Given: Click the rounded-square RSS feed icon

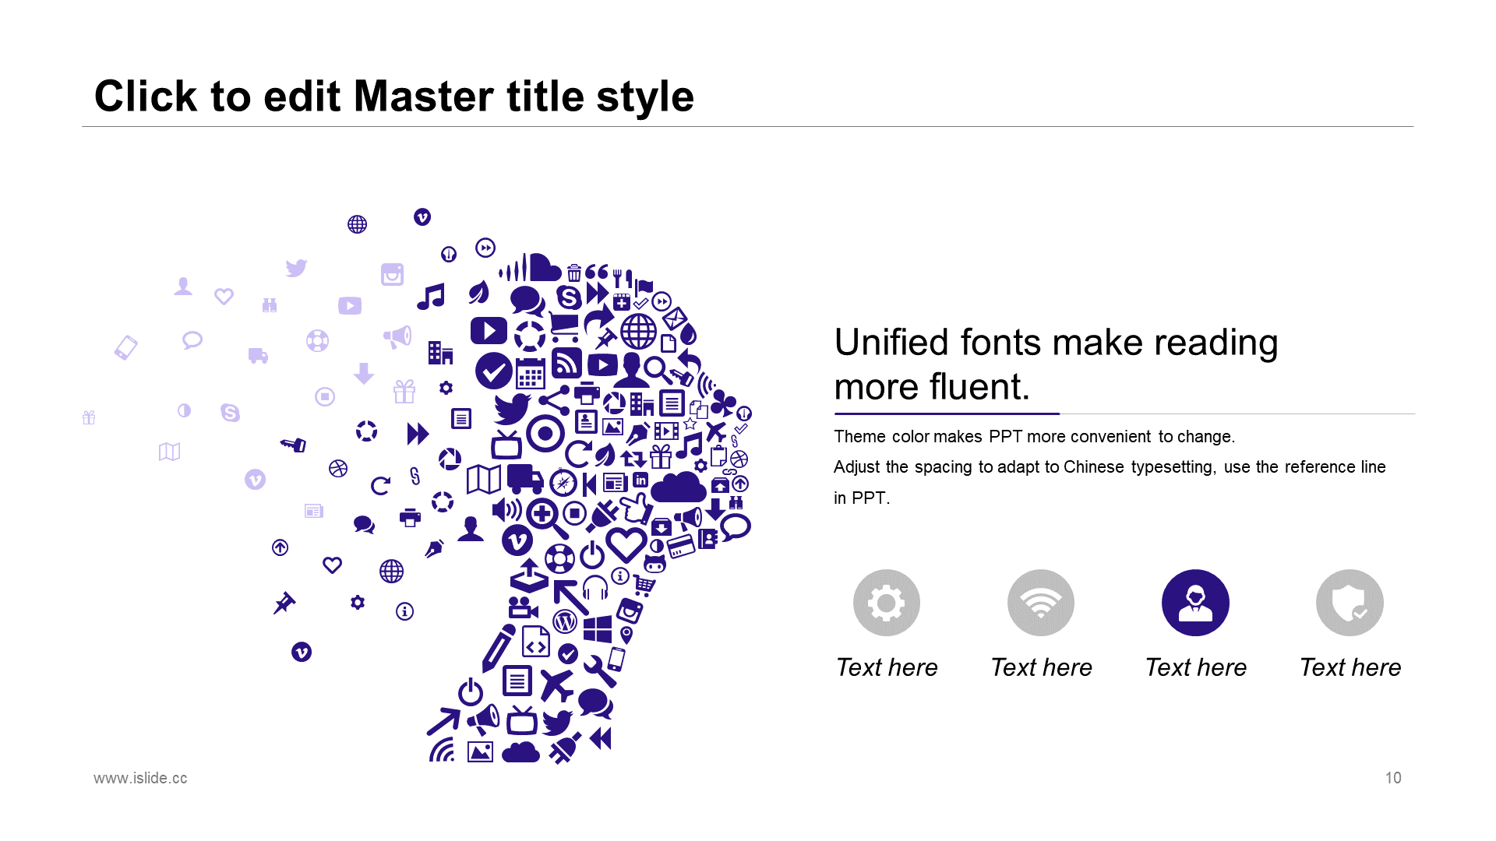Looking at the screenshot, I should [566, 363].
